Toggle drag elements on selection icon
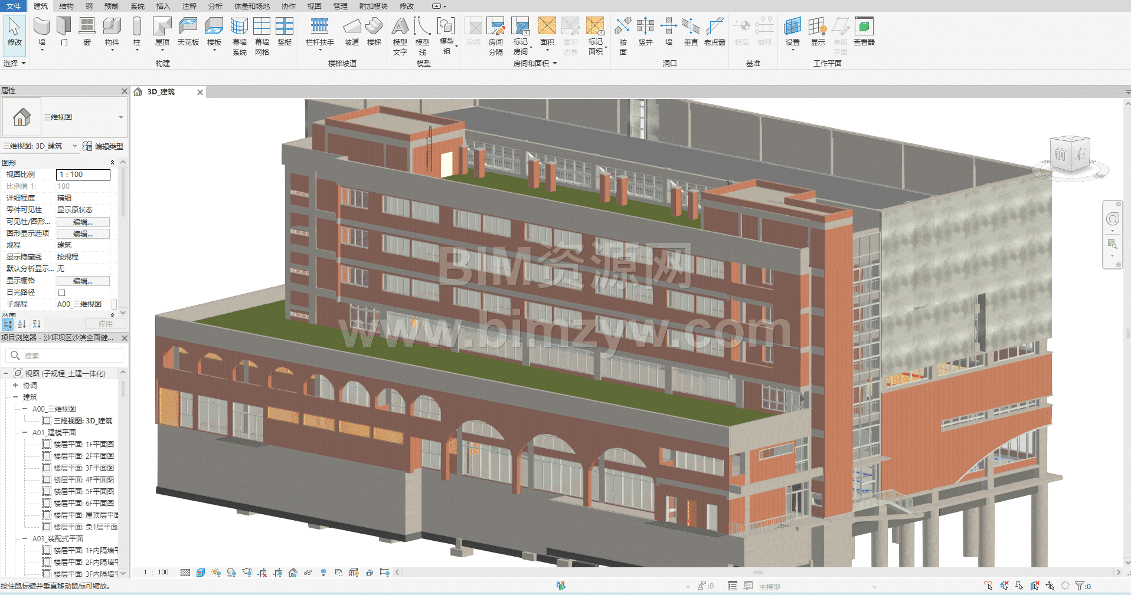This screenshot has width=1131, height=595. [x=1050, y=586]
